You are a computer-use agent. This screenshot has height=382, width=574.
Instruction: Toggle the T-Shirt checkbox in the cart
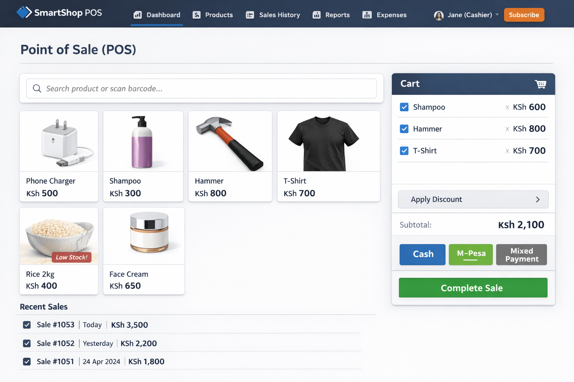coord(404,151)
